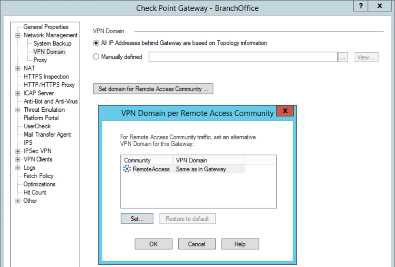Screen dimensions: 395x267
Task: Expand the Logs tree node
Action: point(18,168)
